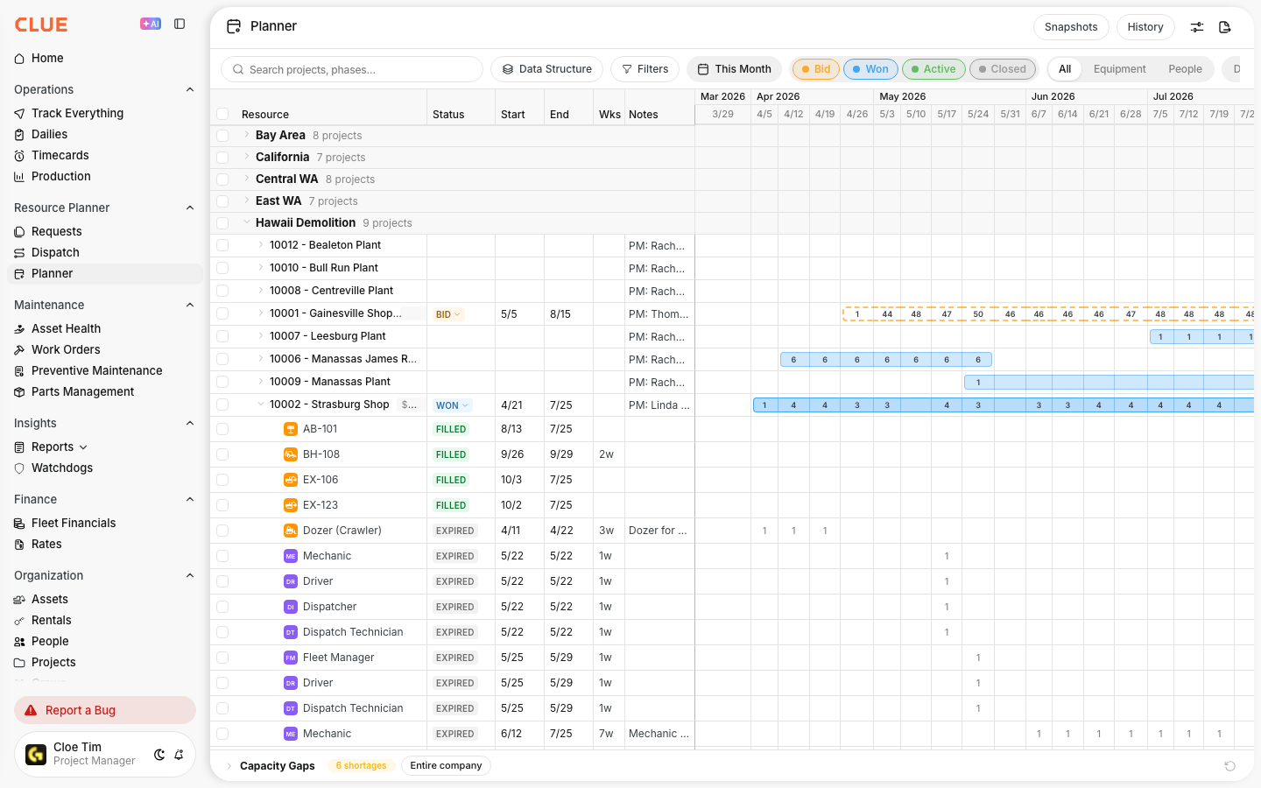Click the Planner calendar header icon

(234, 26)
